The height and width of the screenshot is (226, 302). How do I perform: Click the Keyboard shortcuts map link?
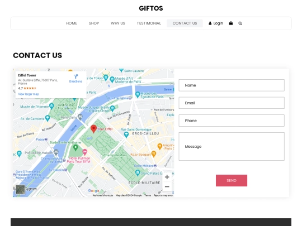(x=103, y=195)
